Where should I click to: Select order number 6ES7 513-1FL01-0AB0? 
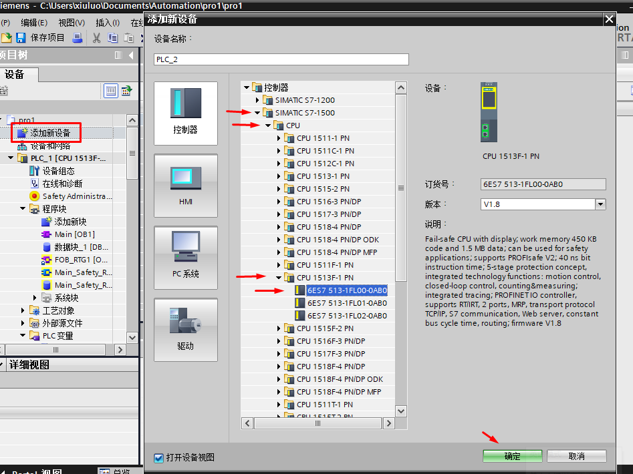[x=346, y=303]
